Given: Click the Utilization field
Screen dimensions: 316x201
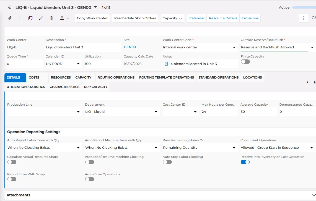Looking at the screenshot, I should (103, 64).
